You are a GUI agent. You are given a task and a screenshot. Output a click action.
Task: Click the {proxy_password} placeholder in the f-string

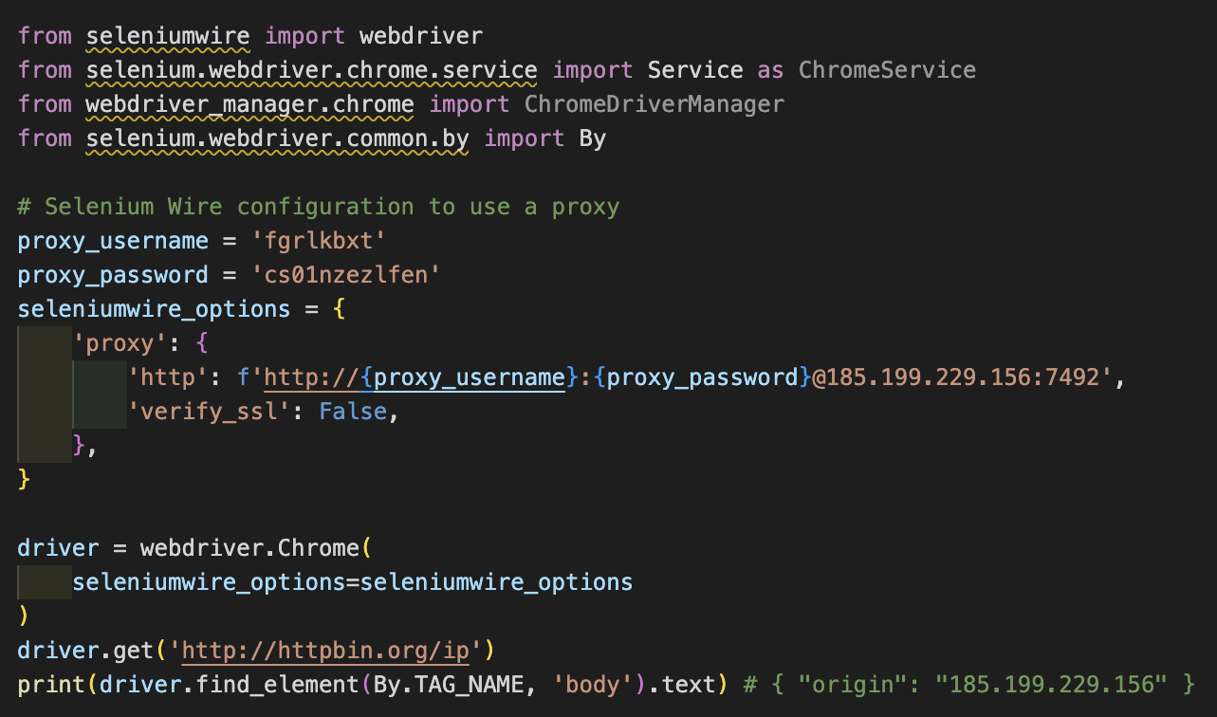(x=702, y=377)
